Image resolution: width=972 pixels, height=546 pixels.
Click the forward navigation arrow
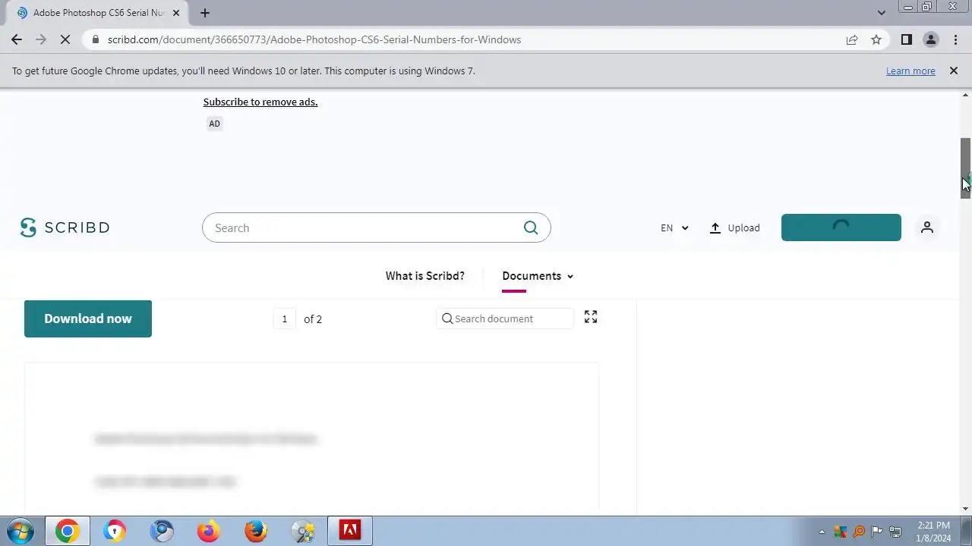pyautogui.click(x=41, y=39)
